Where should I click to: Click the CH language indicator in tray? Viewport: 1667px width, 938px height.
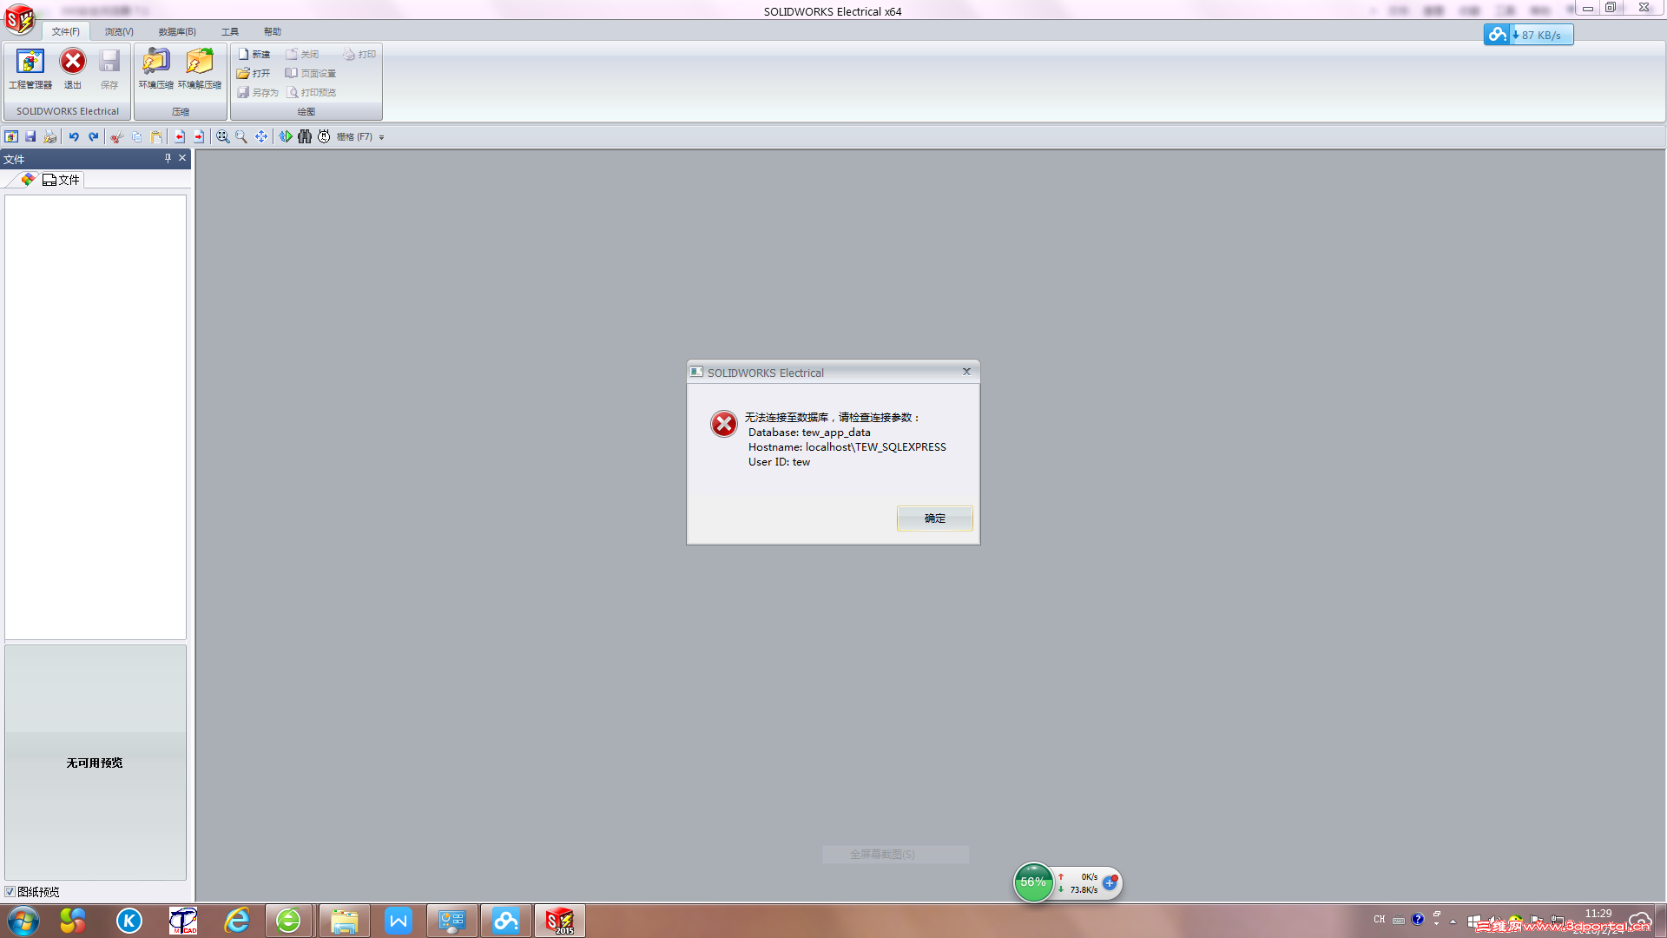[x=1380, y=919]
